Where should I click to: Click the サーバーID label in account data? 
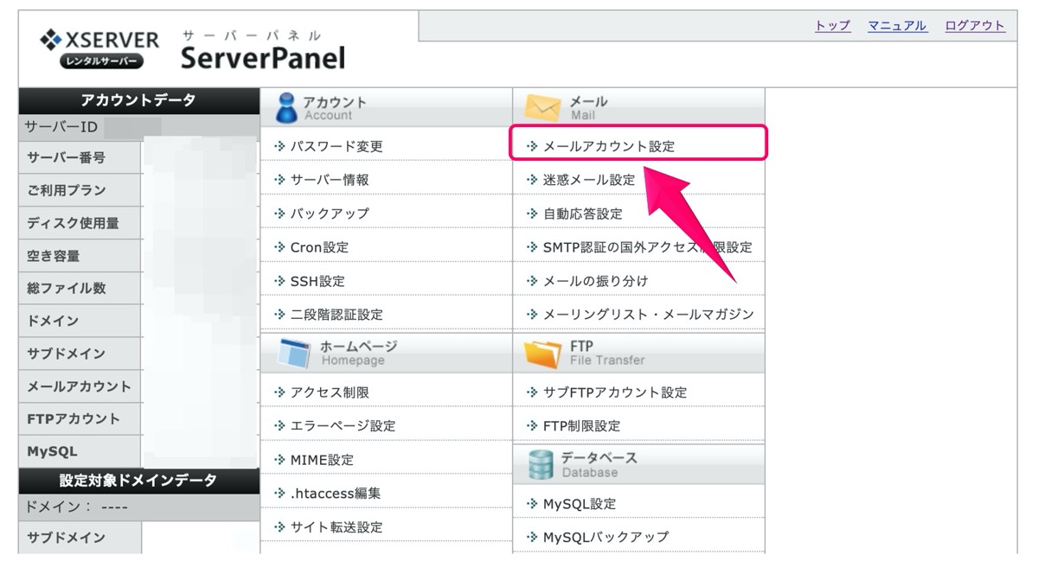click(61, 127)
